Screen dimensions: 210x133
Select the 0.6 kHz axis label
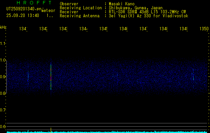click(3, 126)
